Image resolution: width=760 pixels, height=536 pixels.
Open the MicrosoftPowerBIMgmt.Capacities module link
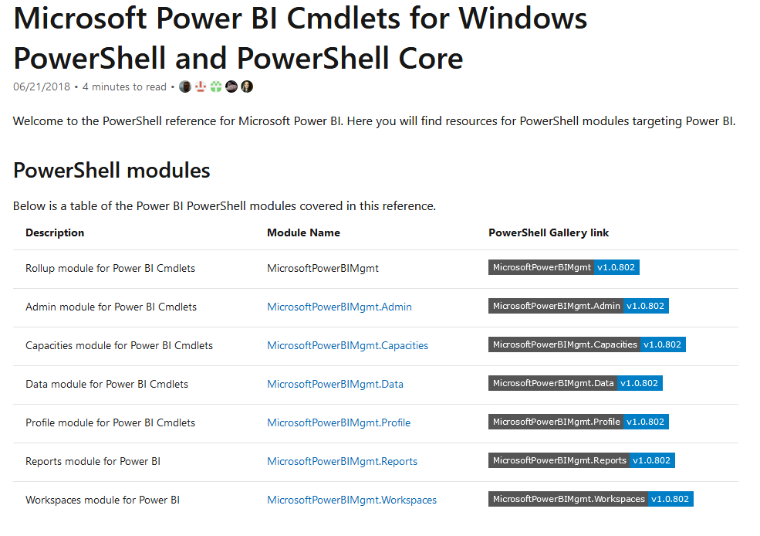click(347, 345)
